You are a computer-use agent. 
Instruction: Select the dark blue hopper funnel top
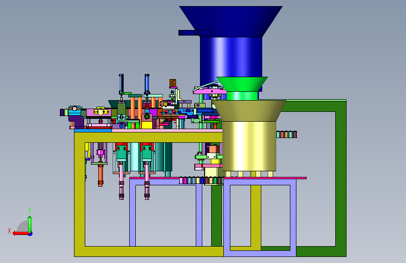(x=231, y=21)
